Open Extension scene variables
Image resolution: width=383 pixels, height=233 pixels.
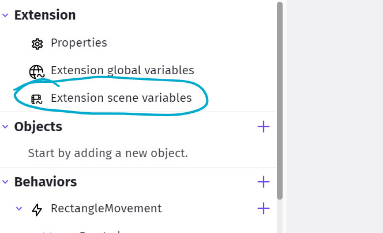click(x=121, y=98)
